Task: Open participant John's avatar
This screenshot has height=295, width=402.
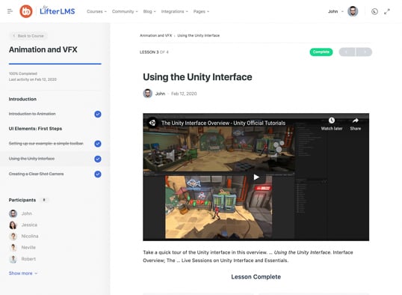Action: pos(13,213)
